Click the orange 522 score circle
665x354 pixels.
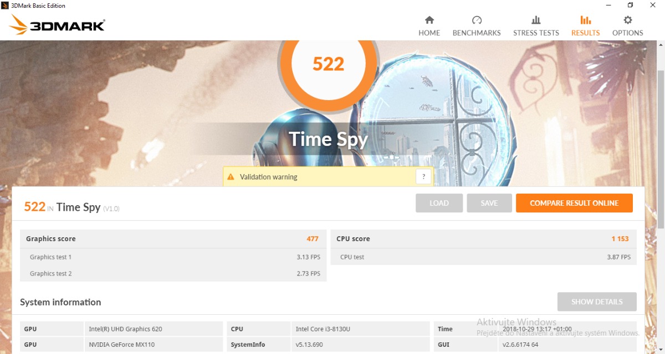click(x=328, y=64)
